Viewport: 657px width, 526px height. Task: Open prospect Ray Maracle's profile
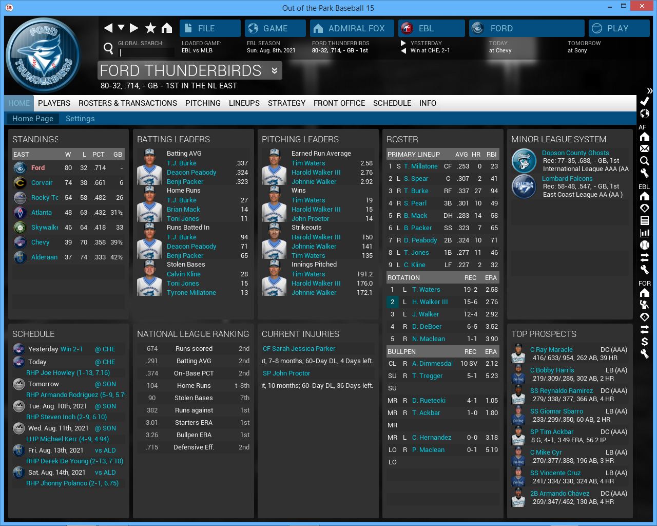[x=551, y=350]
